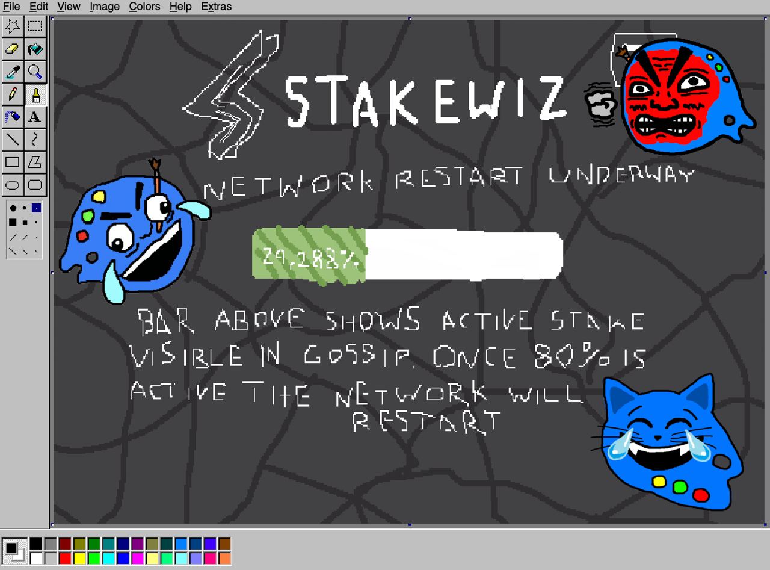Select the lime green swatch
This screenshot has width=770, height=570.
click(x=94, y=559)
